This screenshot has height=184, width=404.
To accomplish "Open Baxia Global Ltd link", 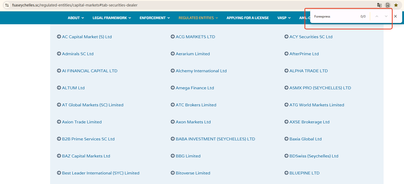I will pos(306,139).
